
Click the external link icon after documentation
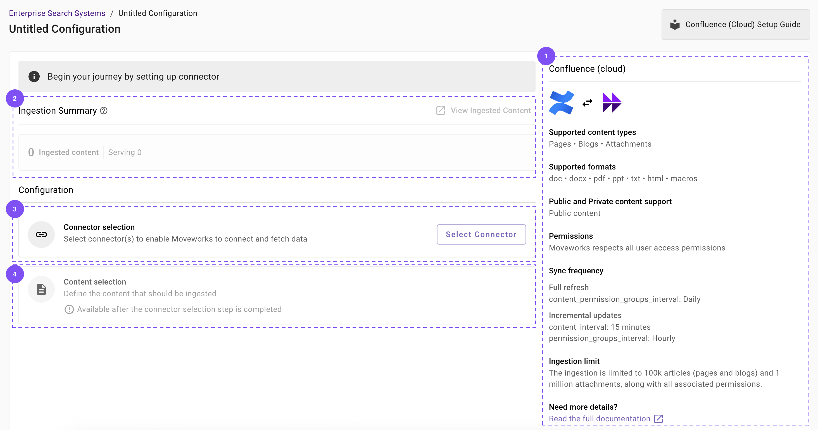coord(658,419)
